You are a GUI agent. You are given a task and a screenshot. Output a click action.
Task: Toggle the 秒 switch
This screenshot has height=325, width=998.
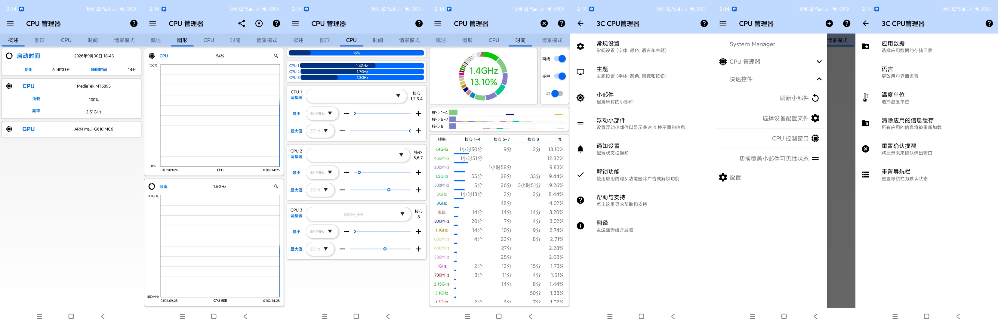click(557, 94)
